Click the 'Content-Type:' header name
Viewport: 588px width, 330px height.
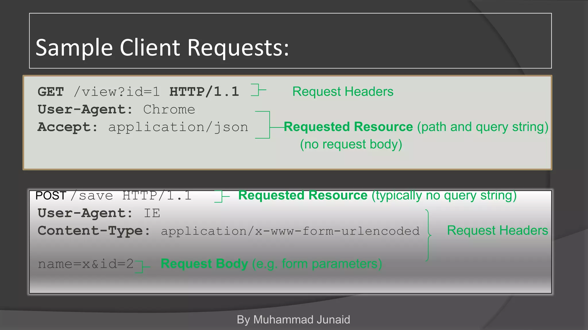[x=94, y=231]
